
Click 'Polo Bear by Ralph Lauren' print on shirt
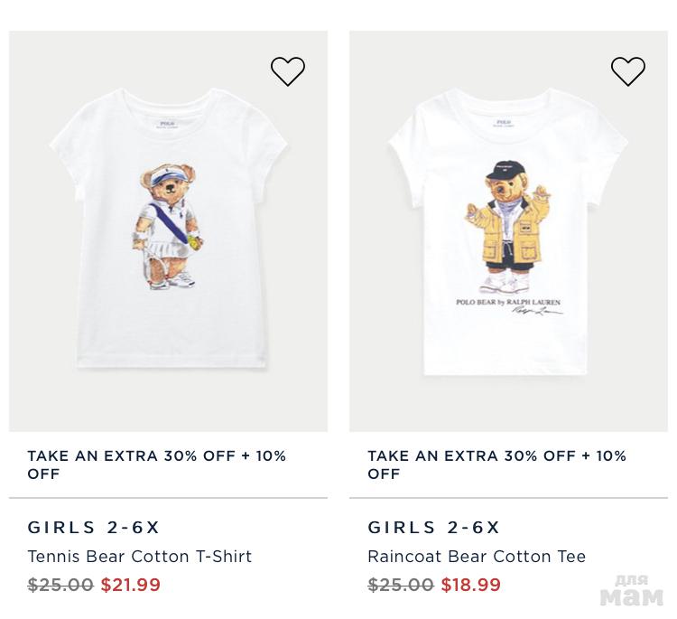pyautogui.click(x=508, y=303)
